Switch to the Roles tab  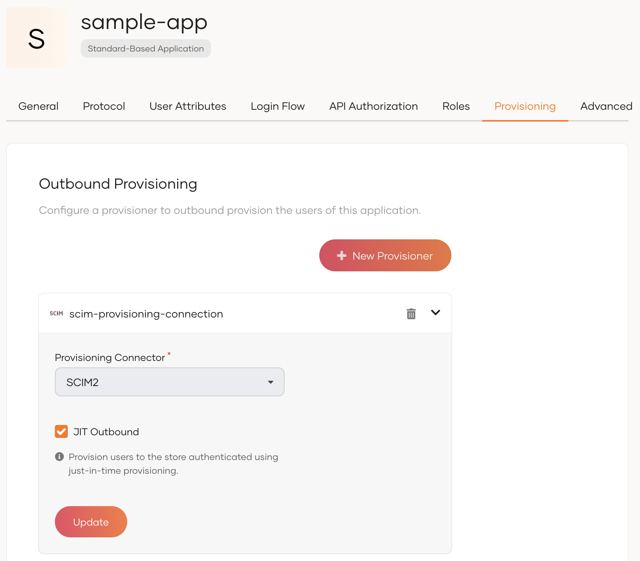click(x=456, y=106)
